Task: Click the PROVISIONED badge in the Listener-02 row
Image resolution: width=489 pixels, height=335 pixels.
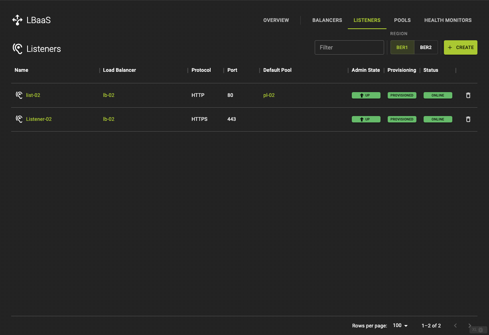Action: [402, 119]
